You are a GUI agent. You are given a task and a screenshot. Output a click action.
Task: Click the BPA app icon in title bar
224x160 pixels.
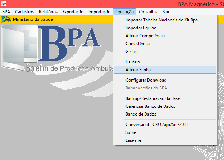pos(4,4)
